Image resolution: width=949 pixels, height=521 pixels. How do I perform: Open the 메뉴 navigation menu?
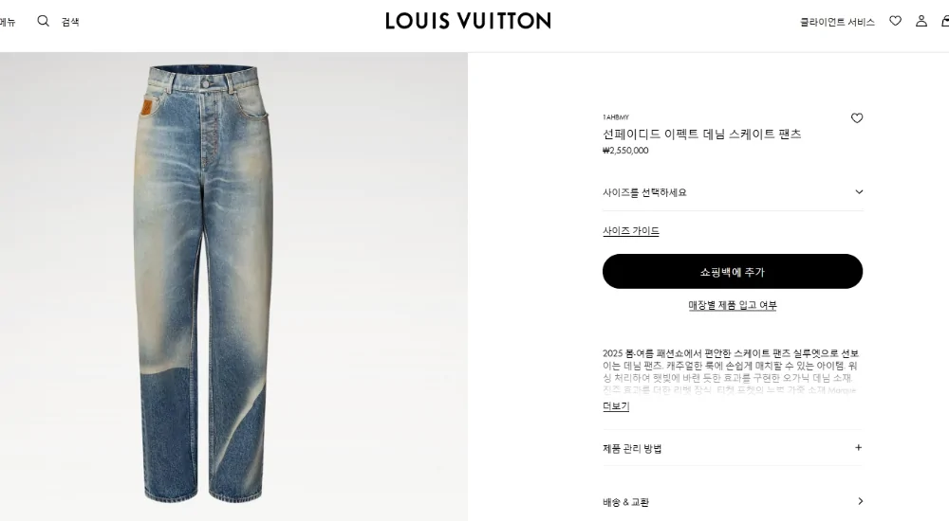8,23
